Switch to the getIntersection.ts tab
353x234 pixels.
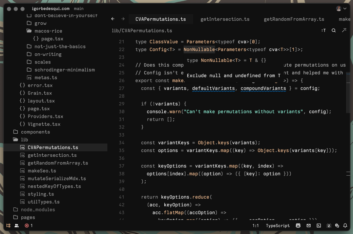coord(225,19)
